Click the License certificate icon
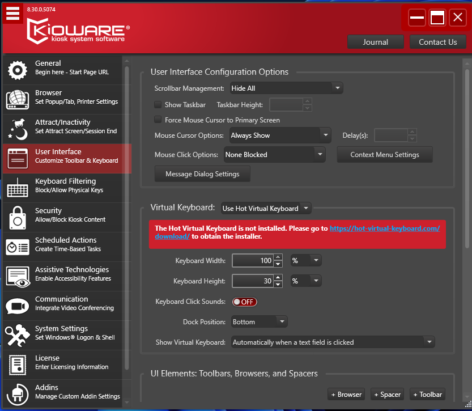This screenshot has height=411, width=472. (18, 365)
